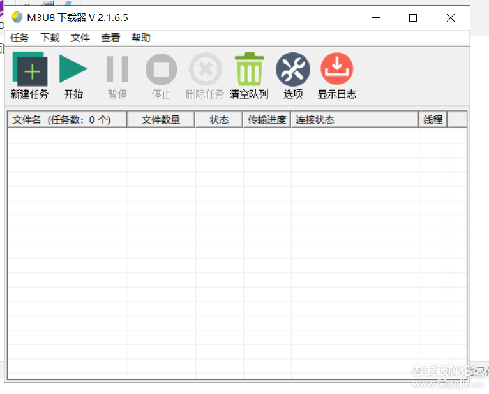Open the 文件 menu
Viewport: 489px width, 394px height.
[80, 38]
